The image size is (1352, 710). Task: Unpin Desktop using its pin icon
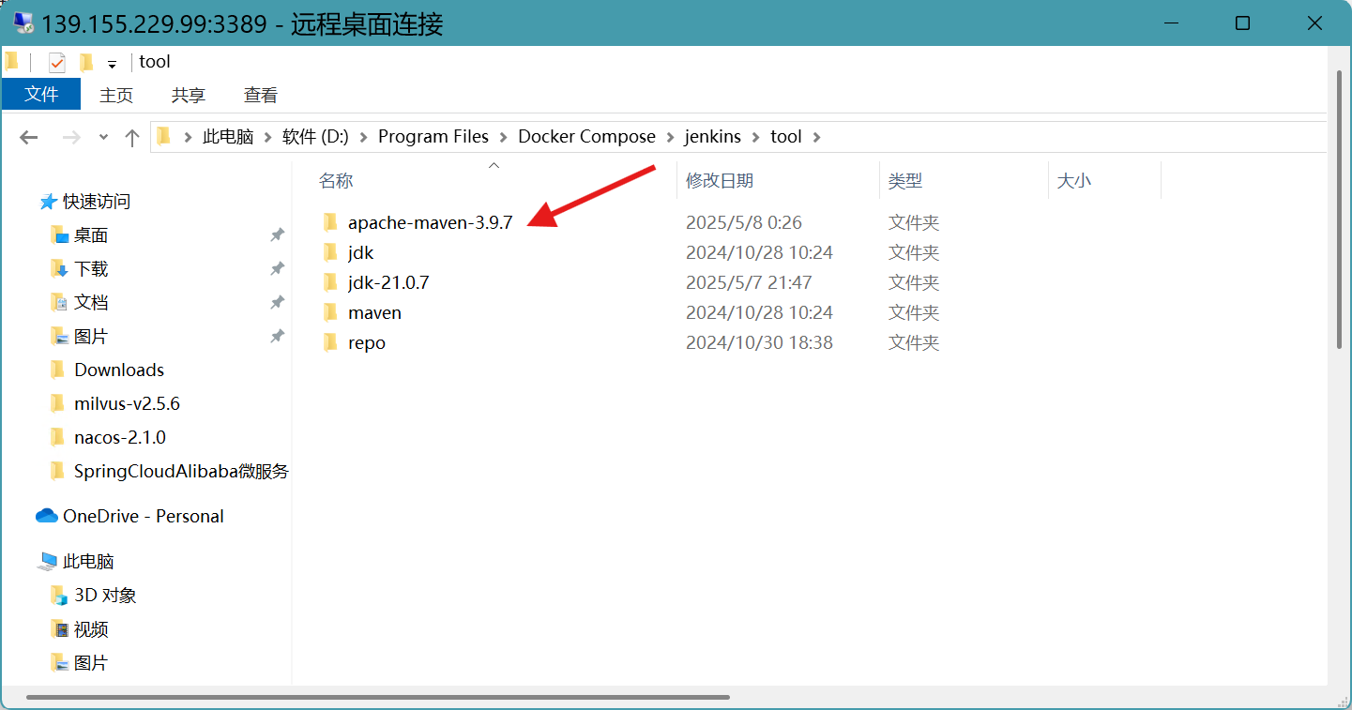click(x=277, y=235)
